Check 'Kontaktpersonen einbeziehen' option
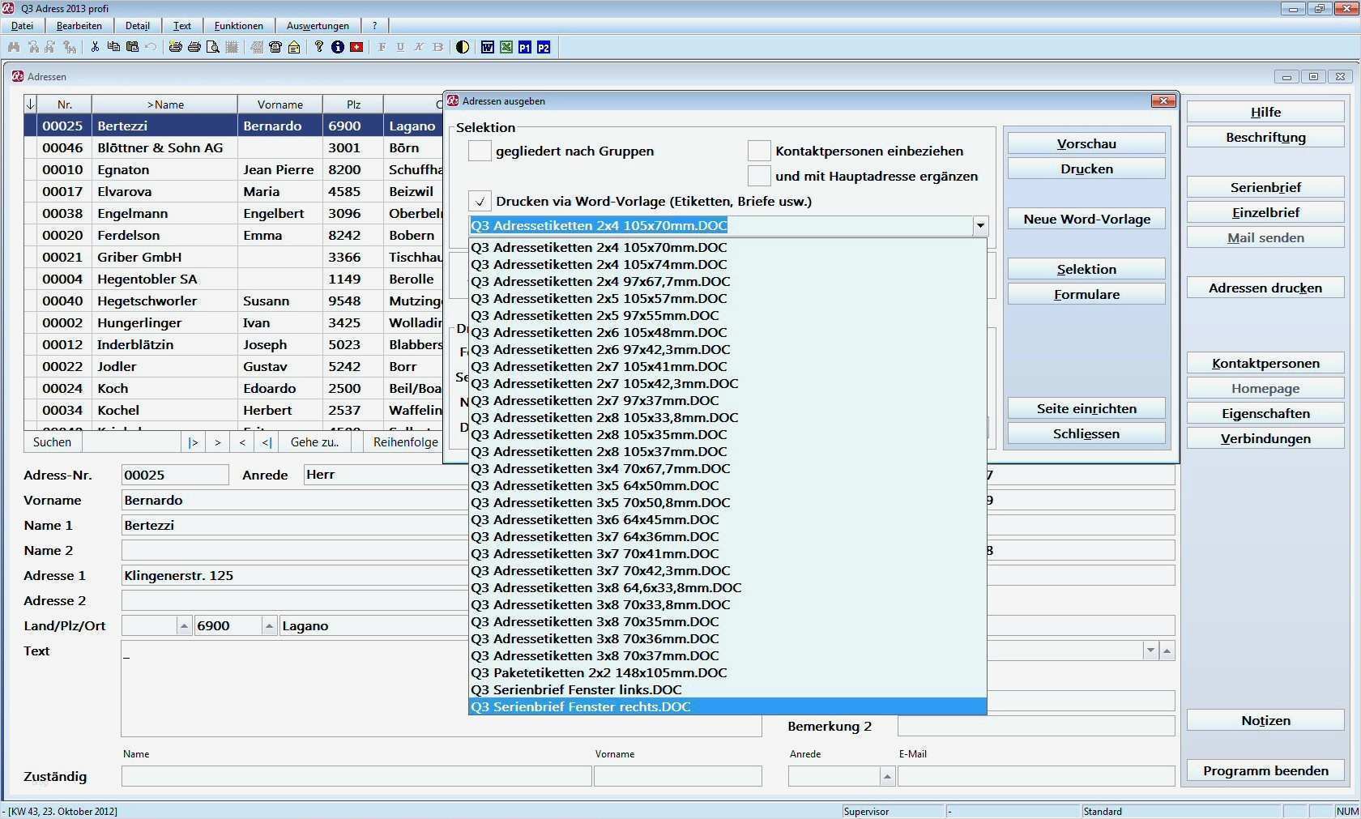Viewport: 1361px width, 819px height. point(759,151)
